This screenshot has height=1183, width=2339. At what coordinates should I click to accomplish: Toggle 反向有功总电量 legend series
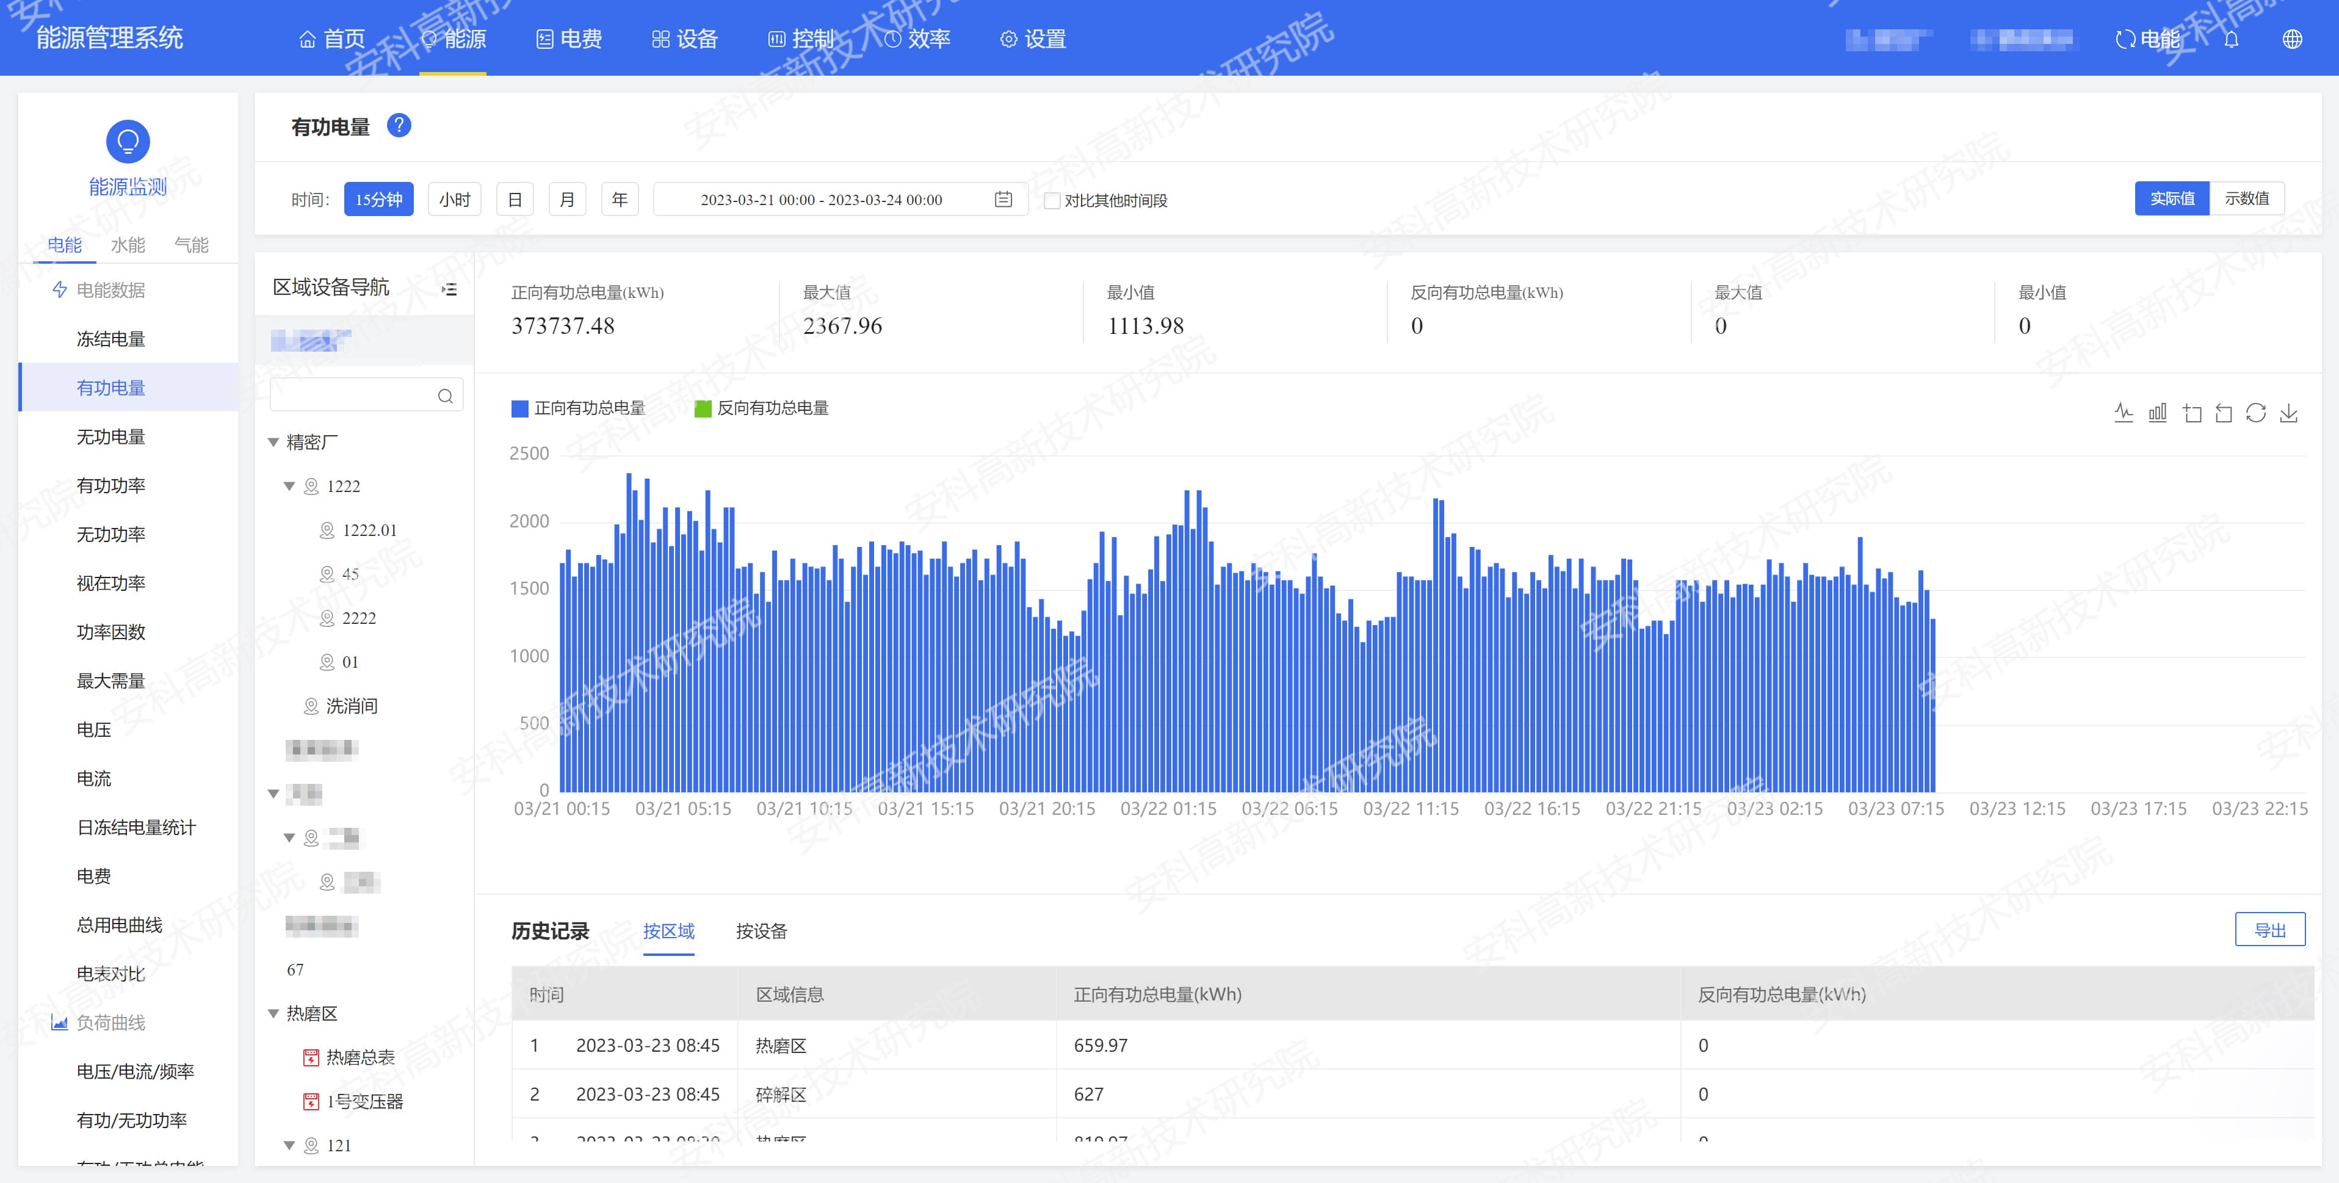pos(762,408)
